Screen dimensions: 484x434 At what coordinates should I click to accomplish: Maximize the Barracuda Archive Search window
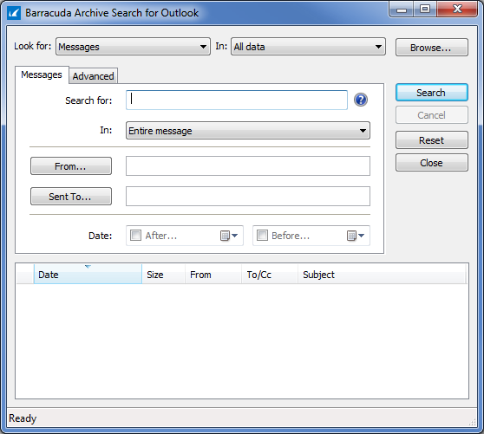point(425,9)
